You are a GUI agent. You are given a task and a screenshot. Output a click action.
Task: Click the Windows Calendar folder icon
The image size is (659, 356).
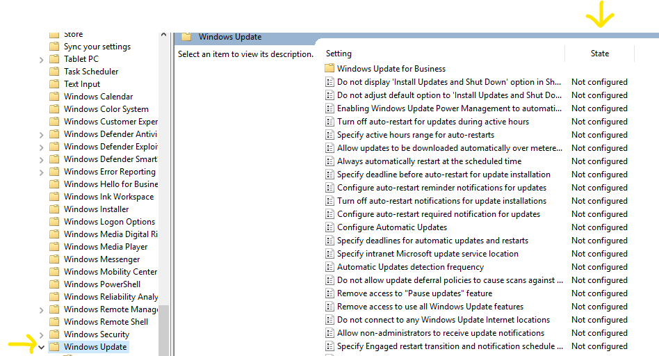54,96
